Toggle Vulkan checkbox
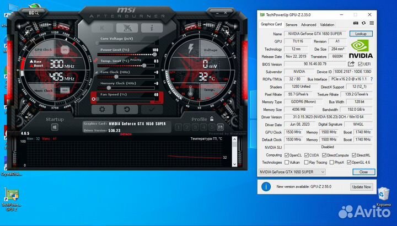The height and width of the screenshot is (226, 397). 287,162
